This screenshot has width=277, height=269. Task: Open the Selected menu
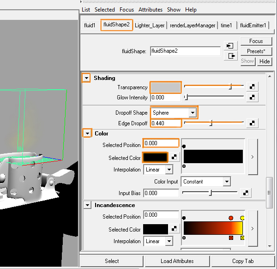105,10
